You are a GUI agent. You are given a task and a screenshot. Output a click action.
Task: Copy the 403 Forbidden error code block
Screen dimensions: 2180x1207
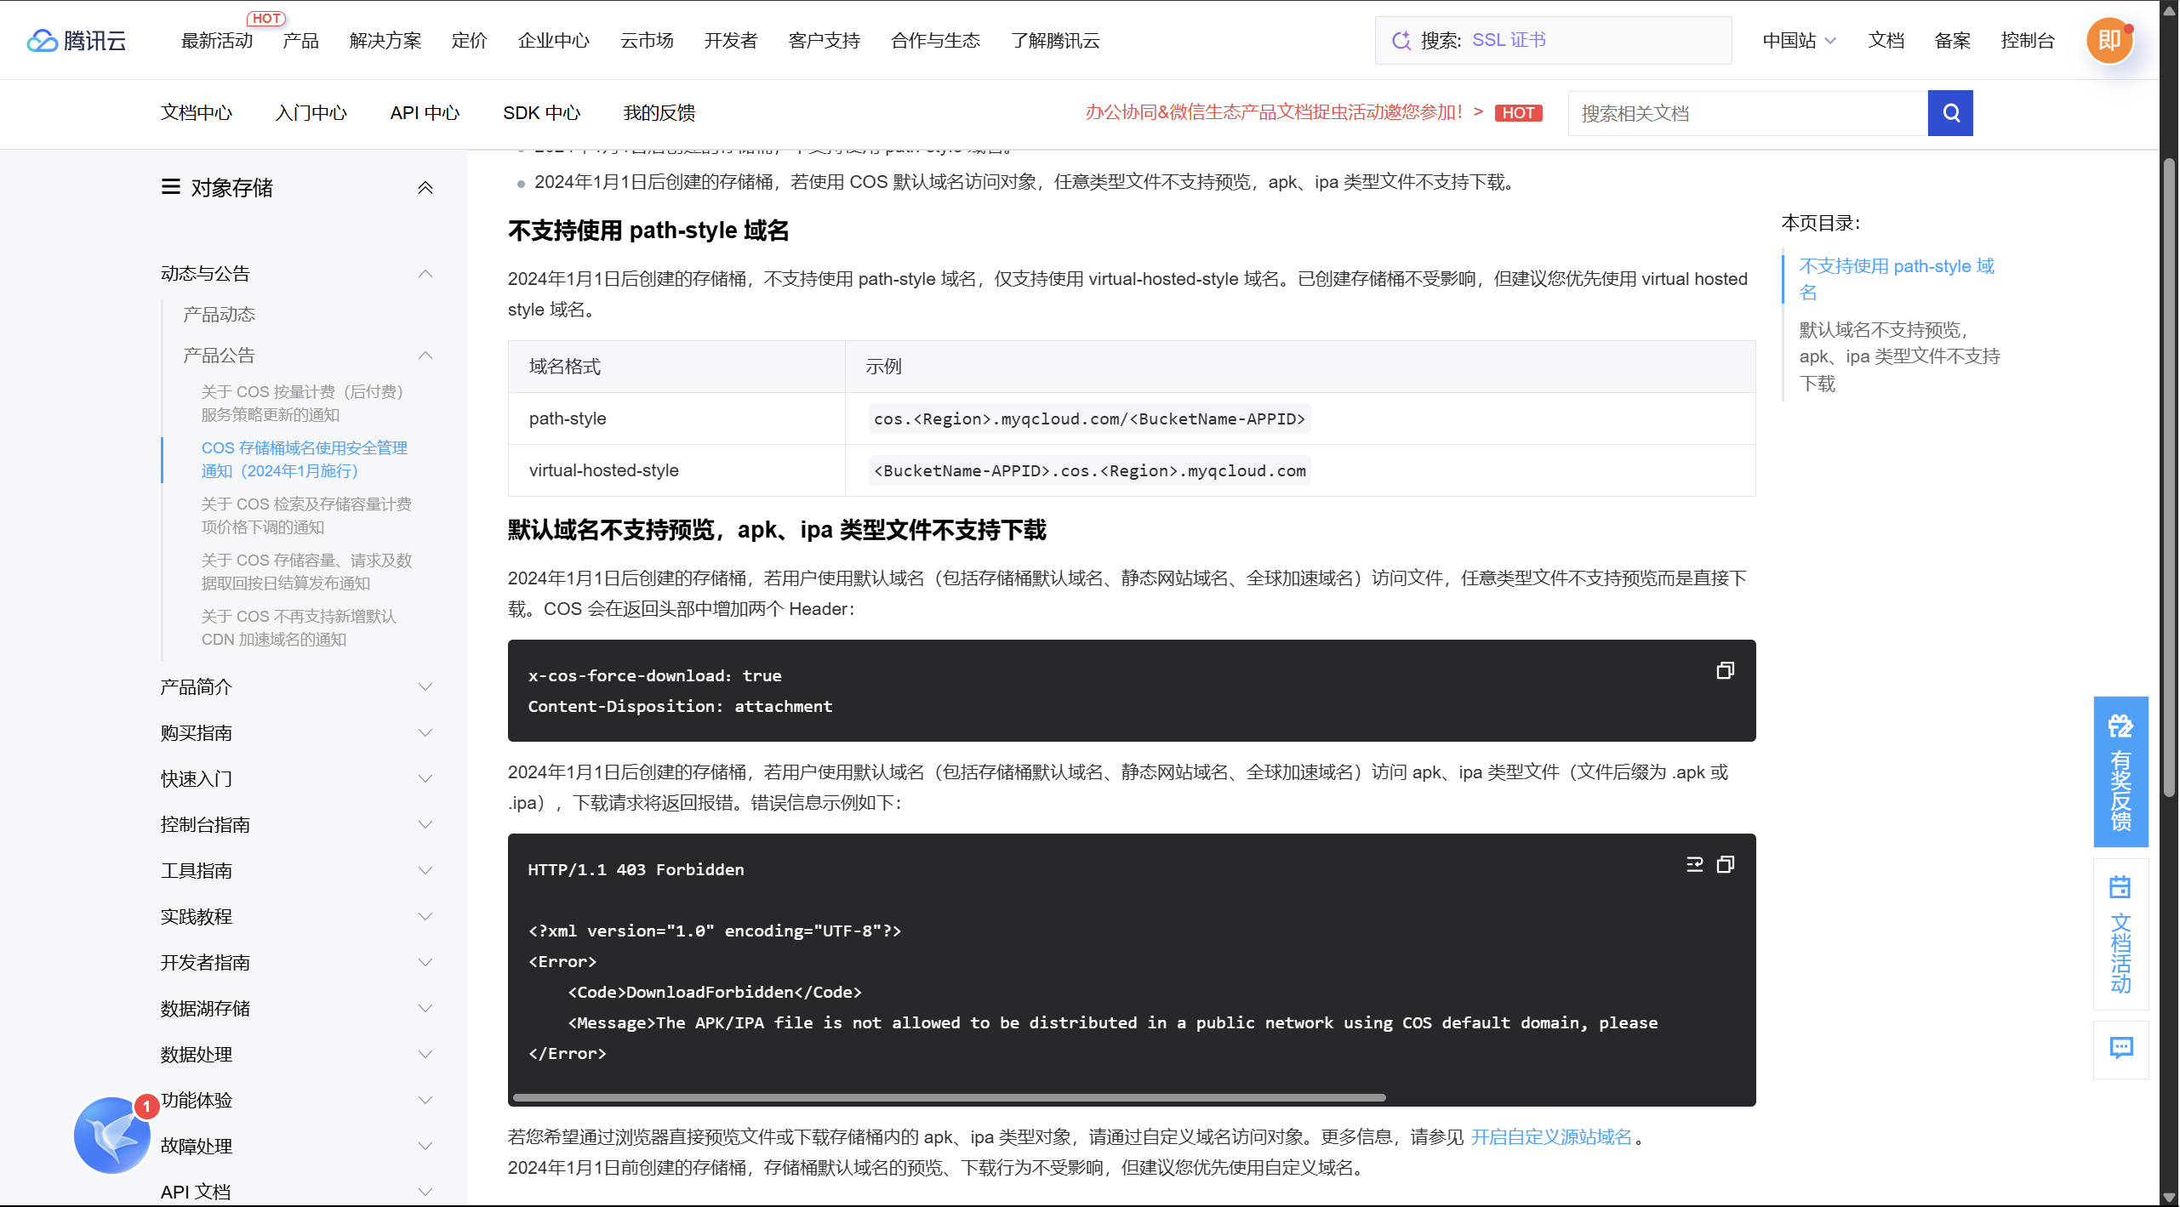1725,864
